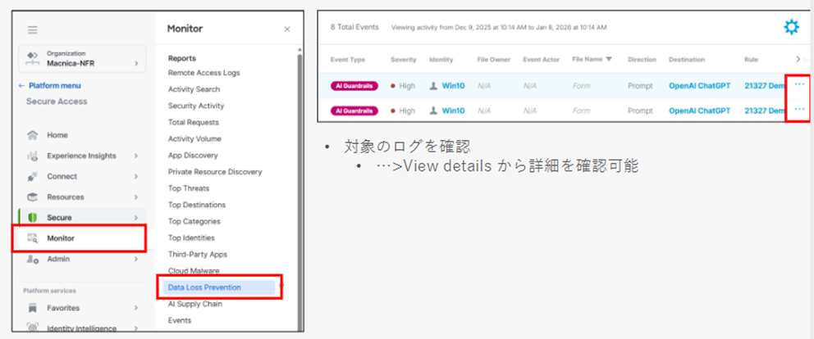Sort by File Name column arrow

[610, 59]
